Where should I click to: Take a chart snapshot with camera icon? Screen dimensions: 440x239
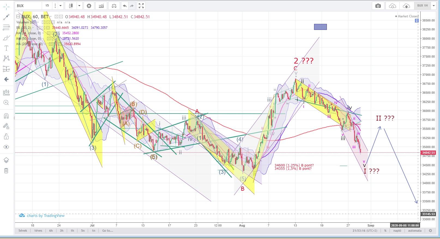coord(378,6)
